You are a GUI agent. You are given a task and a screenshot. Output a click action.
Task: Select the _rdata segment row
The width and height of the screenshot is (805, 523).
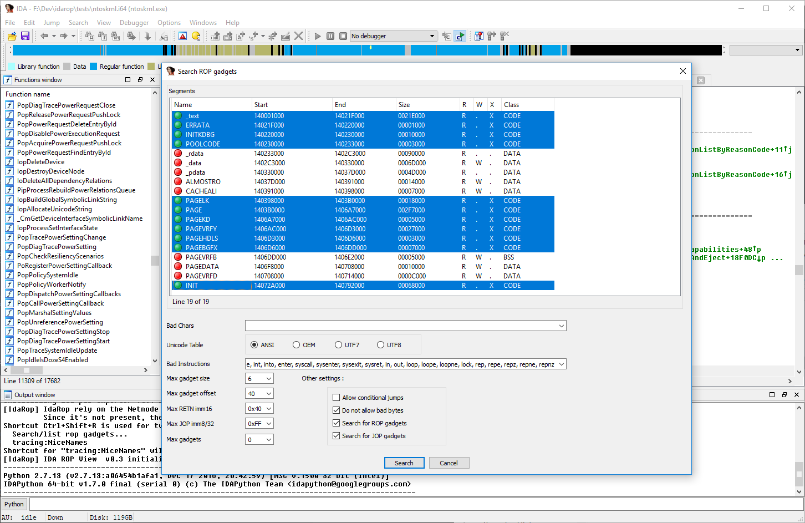point(363,154)
